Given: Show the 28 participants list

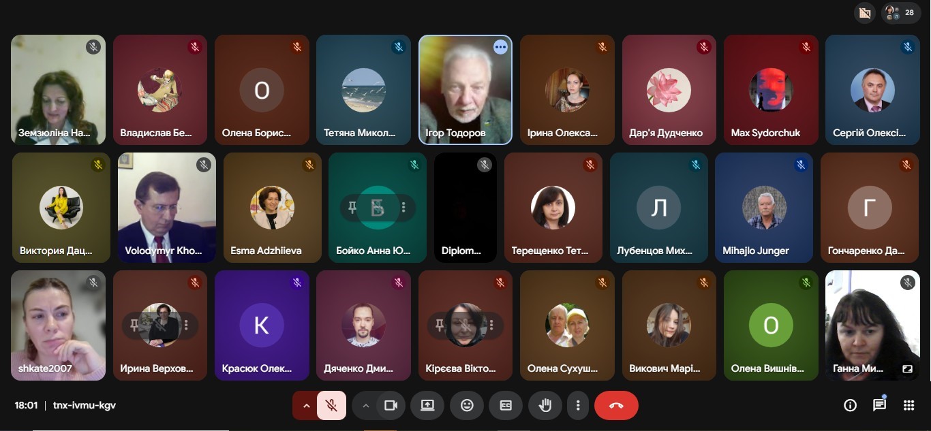Looking at the screenshot, I should pos(901,13).
